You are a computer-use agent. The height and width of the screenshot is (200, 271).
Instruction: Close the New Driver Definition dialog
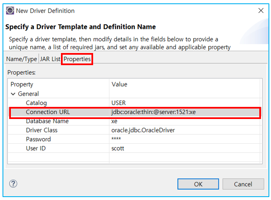(261, 10)
